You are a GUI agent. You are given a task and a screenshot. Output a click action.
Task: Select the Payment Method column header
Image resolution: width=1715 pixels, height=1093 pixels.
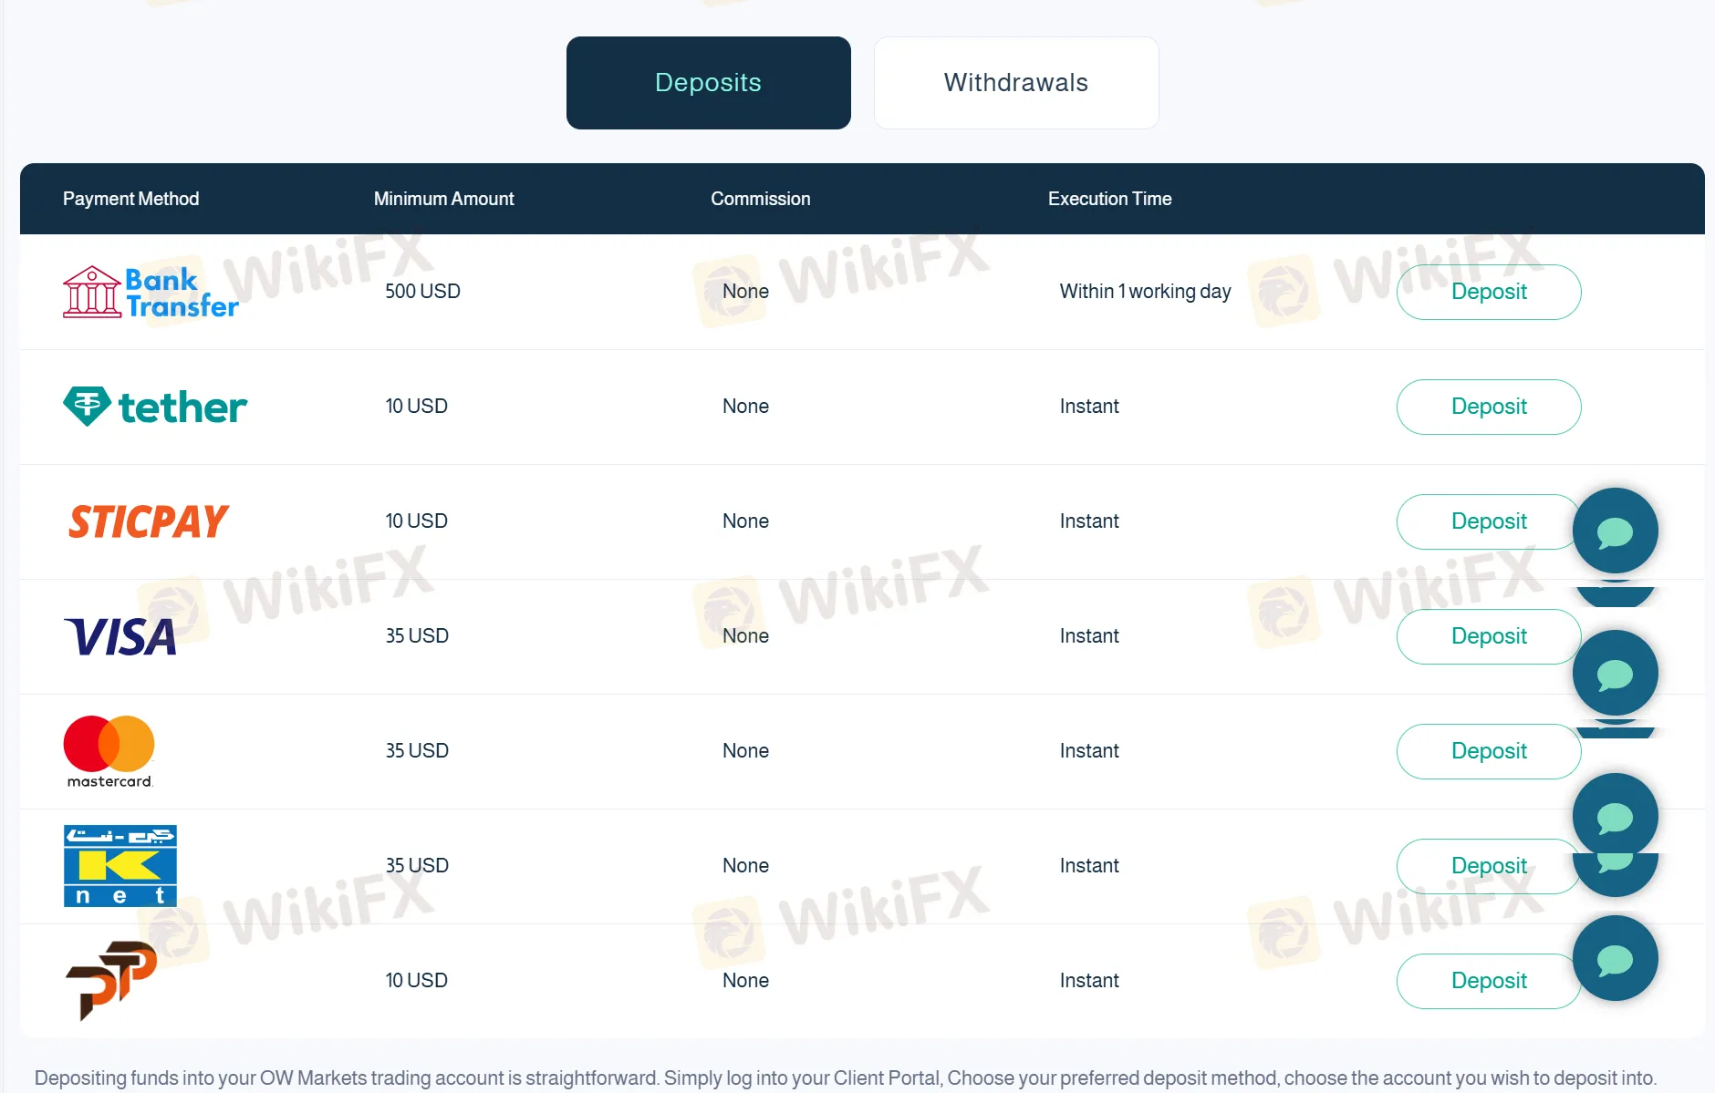(x=131, y=199)
